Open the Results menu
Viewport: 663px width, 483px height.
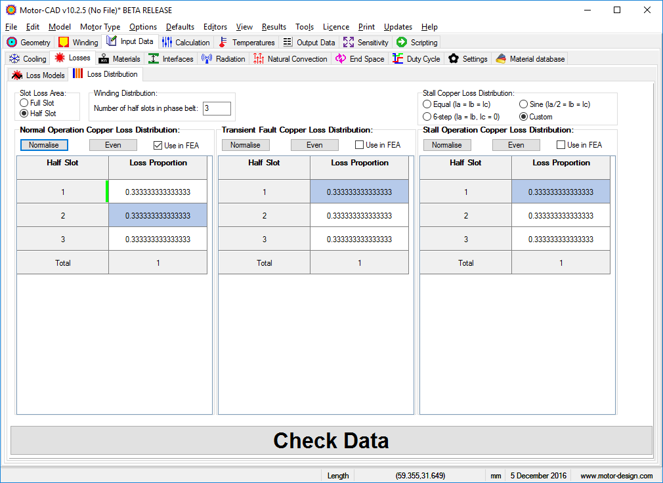[274, 27]
